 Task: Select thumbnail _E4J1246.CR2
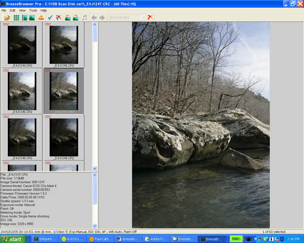[x=22, y=91]
